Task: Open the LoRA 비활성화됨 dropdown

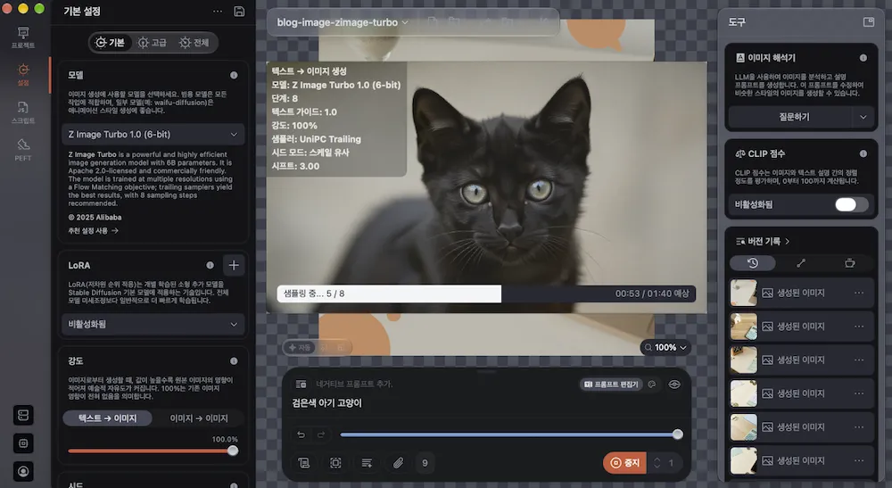Action: point(153,324)
